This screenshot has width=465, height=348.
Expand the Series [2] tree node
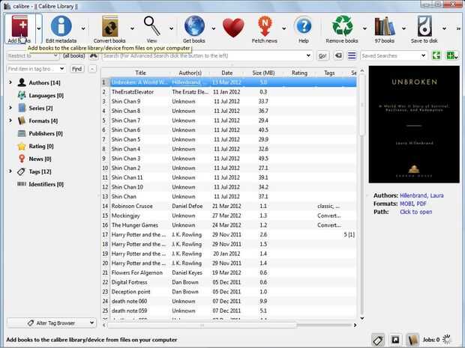pos(10,108)
